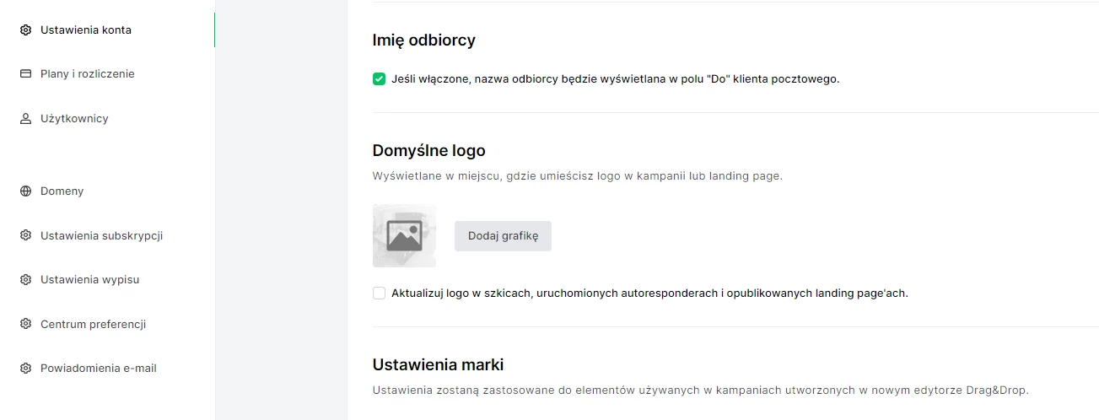Click the gear icon beside Ustawienia wypisu

tap(25, 280)
